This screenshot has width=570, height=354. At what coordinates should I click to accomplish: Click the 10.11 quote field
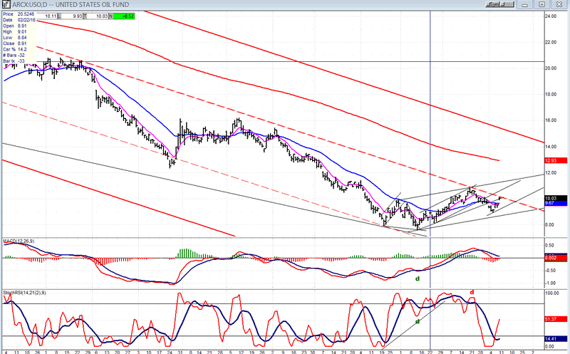pos(51,15)
